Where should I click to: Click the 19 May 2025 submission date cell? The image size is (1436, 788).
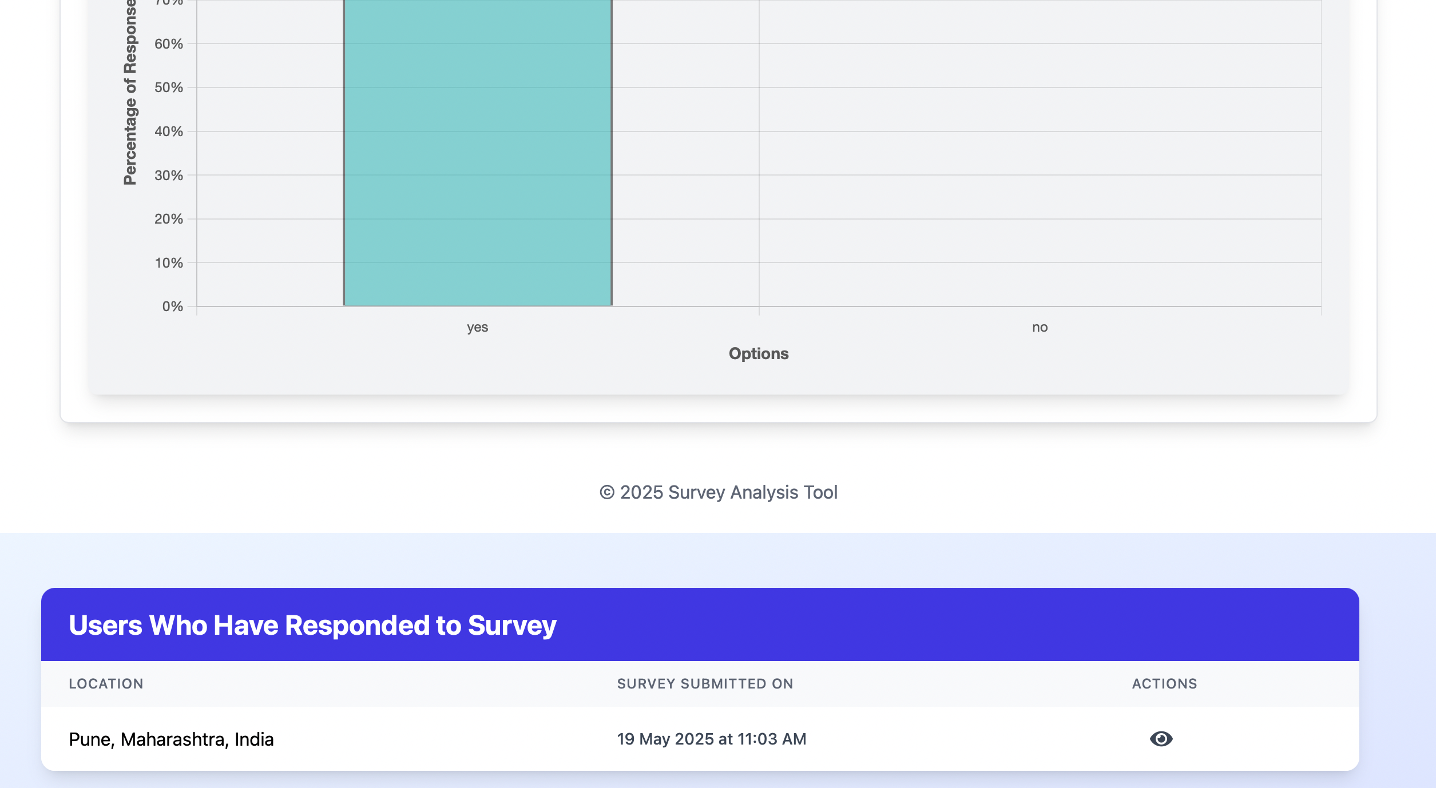coord(711,739)
